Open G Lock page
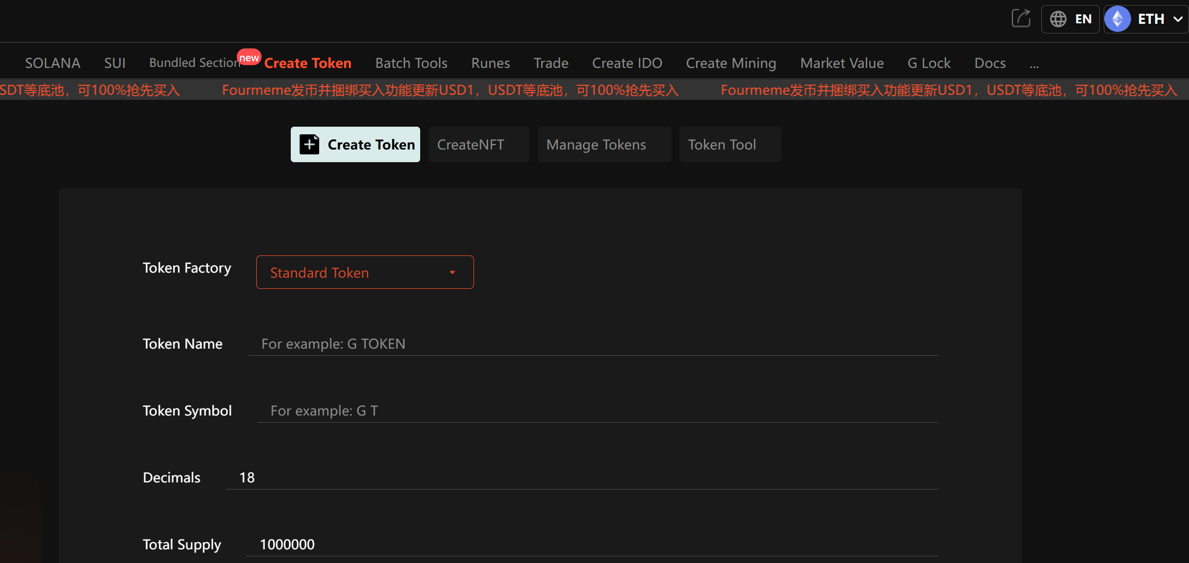The width and height of the screenshot is (1189, 563). 929,63
